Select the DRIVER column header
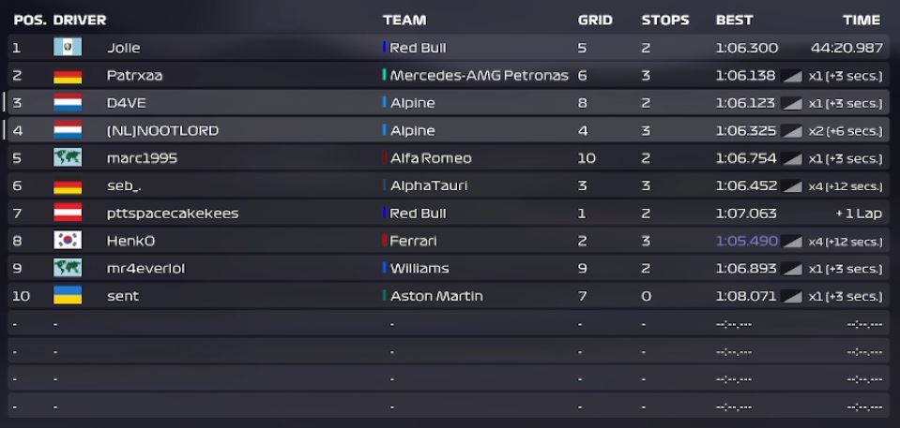Viewport: 900px width, 428px height. coord(80,20)
